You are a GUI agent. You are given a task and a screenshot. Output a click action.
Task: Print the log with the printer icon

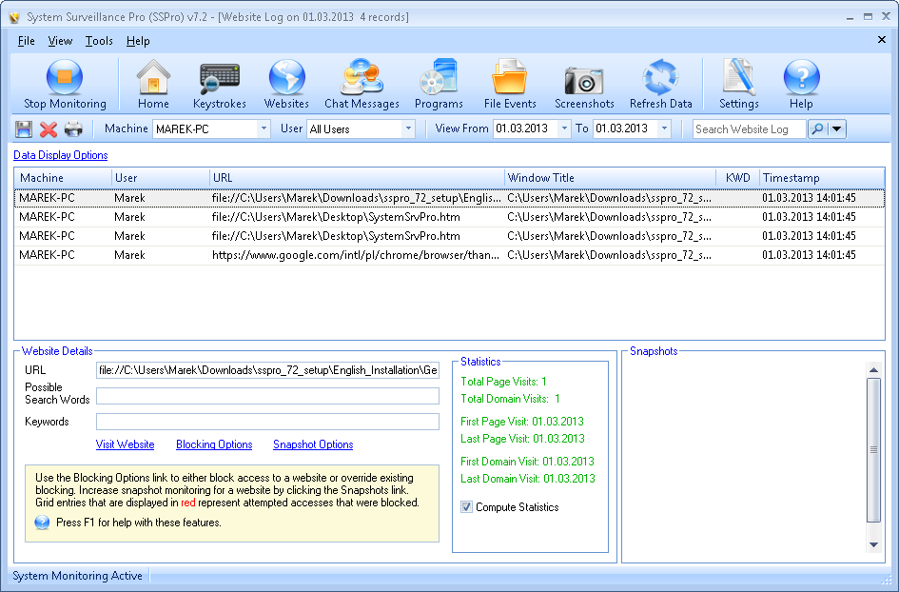point(73,129)
